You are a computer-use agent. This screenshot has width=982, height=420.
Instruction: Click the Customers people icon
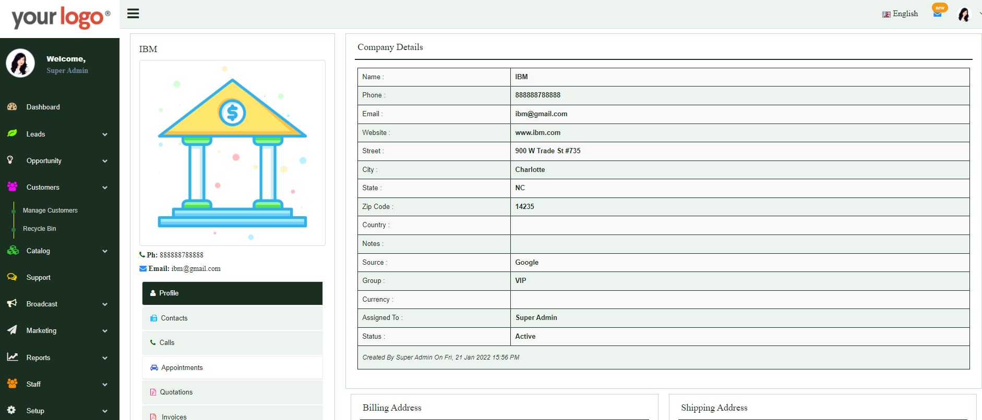13,187
